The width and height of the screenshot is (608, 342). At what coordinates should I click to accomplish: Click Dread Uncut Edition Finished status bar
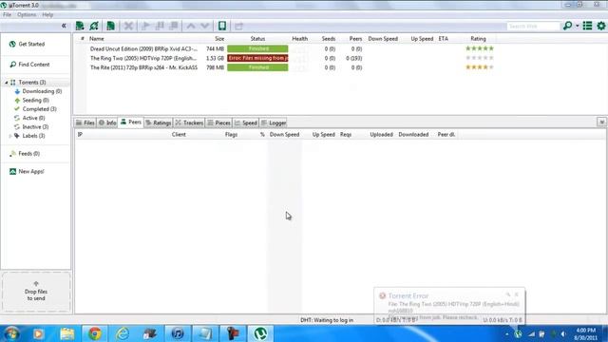257,48
